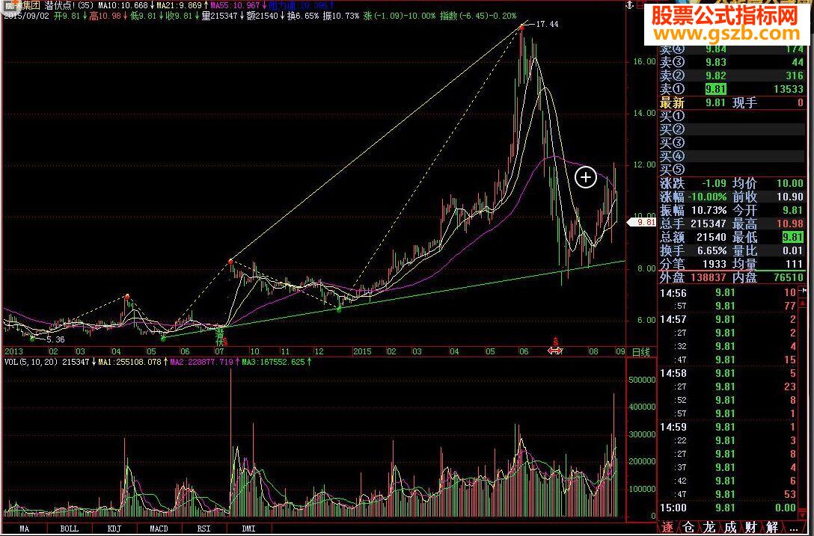
Task: Switch to the MACD indicator tab
Action: pyautogui.click(x=159, y=529)
